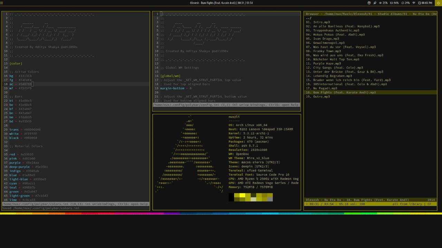Click the 'deep-purple = #5e35b1' line
The width and height of the screenshot is (442, 248).
click(29, 167)
